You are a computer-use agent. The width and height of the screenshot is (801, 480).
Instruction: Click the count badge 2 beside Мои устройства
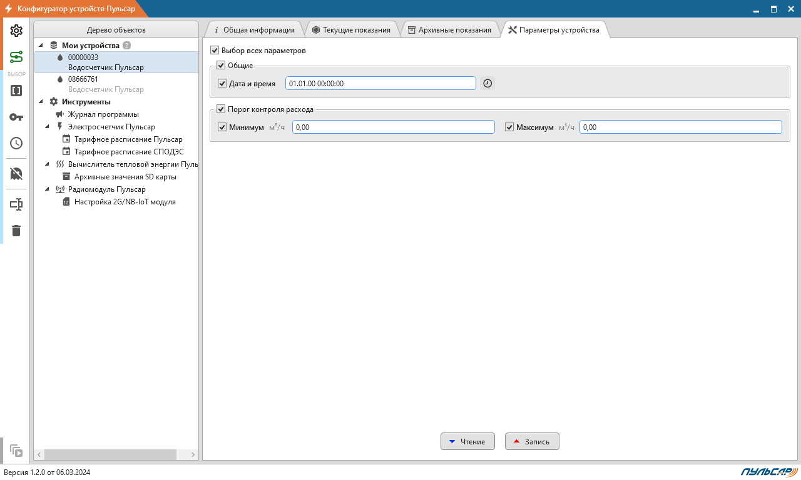127,46
